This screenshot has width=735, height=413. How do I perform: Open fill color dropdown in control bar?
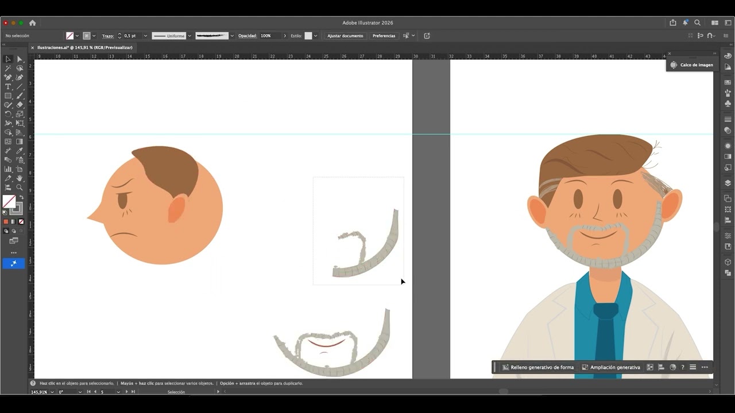(x=77, y=36)
